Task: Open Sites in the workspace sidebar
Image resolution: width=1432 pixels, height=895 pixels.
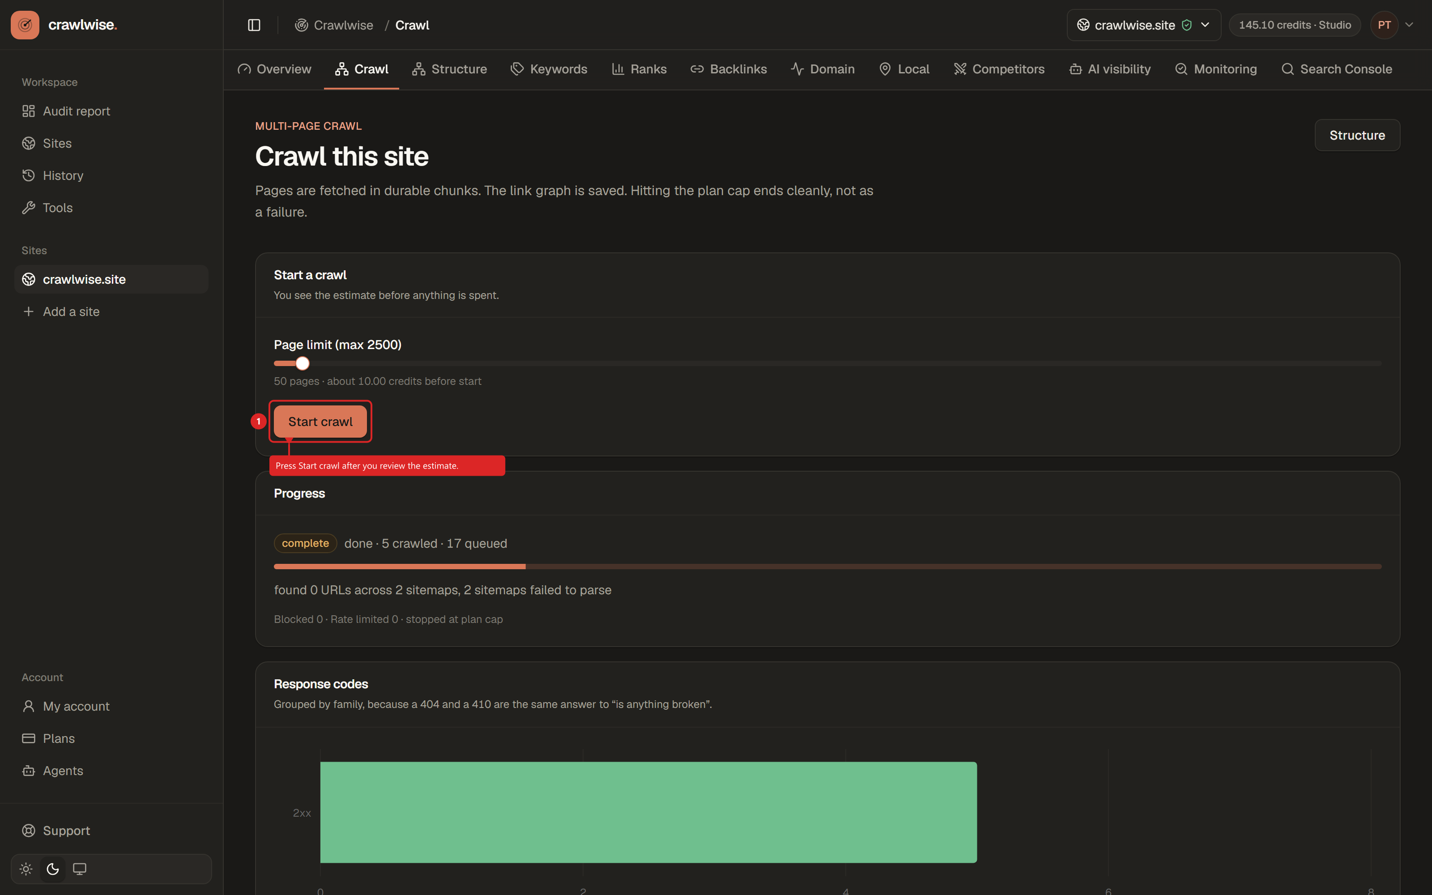Action: click(111, 143)
